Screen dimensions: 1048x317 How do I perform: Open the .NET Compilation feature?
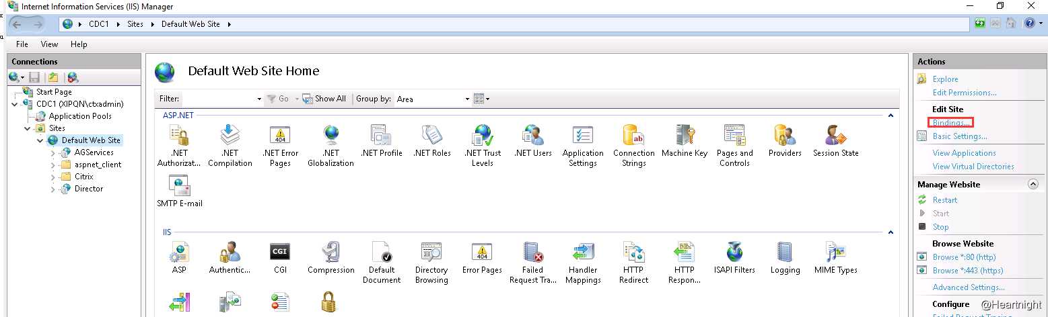click(230, 146)
